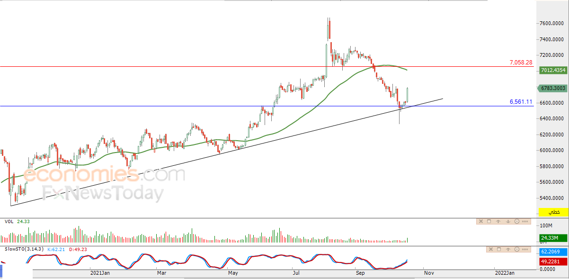The image size is (569, 279).
Task: Click the 6200.0000 price axis tick
Action: tap(551, 135)
